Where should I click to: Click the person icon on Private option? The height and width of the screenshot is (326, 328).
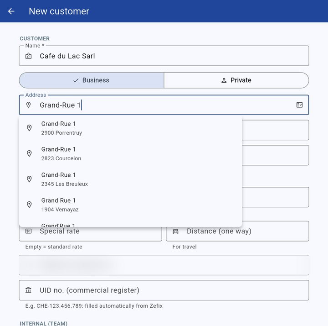[x=224, y=80]
